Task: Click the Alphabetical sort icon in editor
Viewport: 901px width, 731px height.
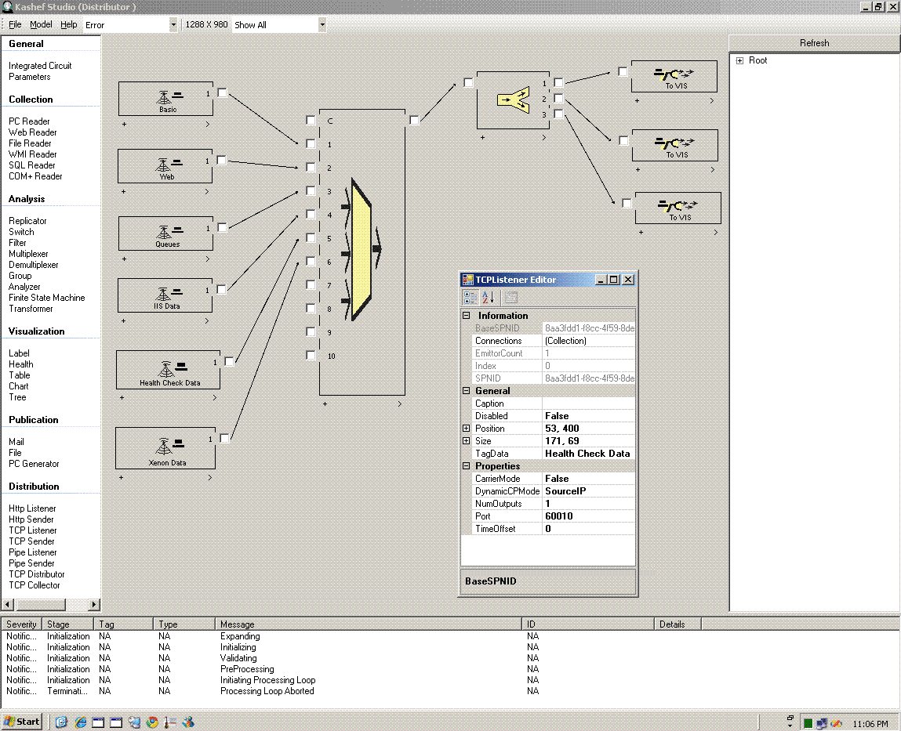Action: [488, 298]
